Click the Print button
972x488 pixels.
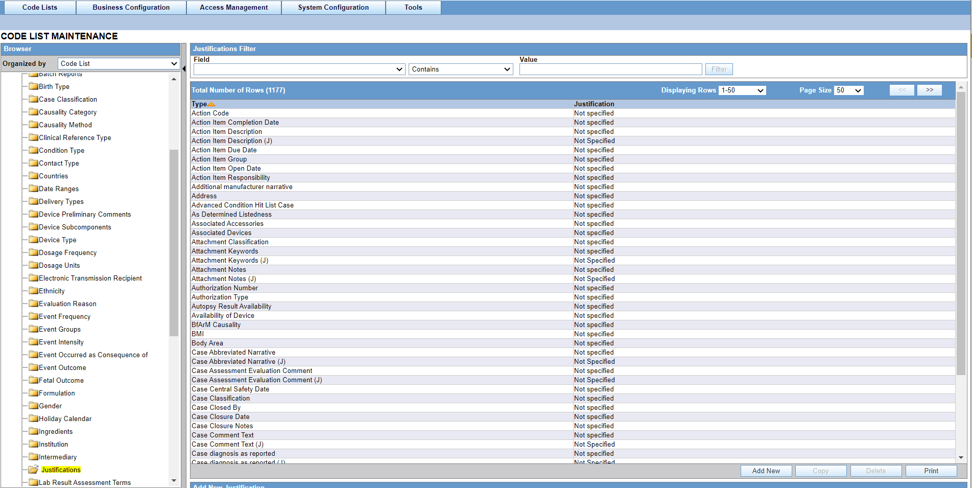931,471
